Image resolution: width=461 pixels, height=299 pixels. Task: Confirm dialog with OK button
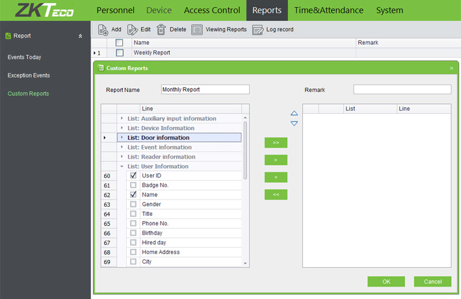pyautogui.click(x=386, y=281)
